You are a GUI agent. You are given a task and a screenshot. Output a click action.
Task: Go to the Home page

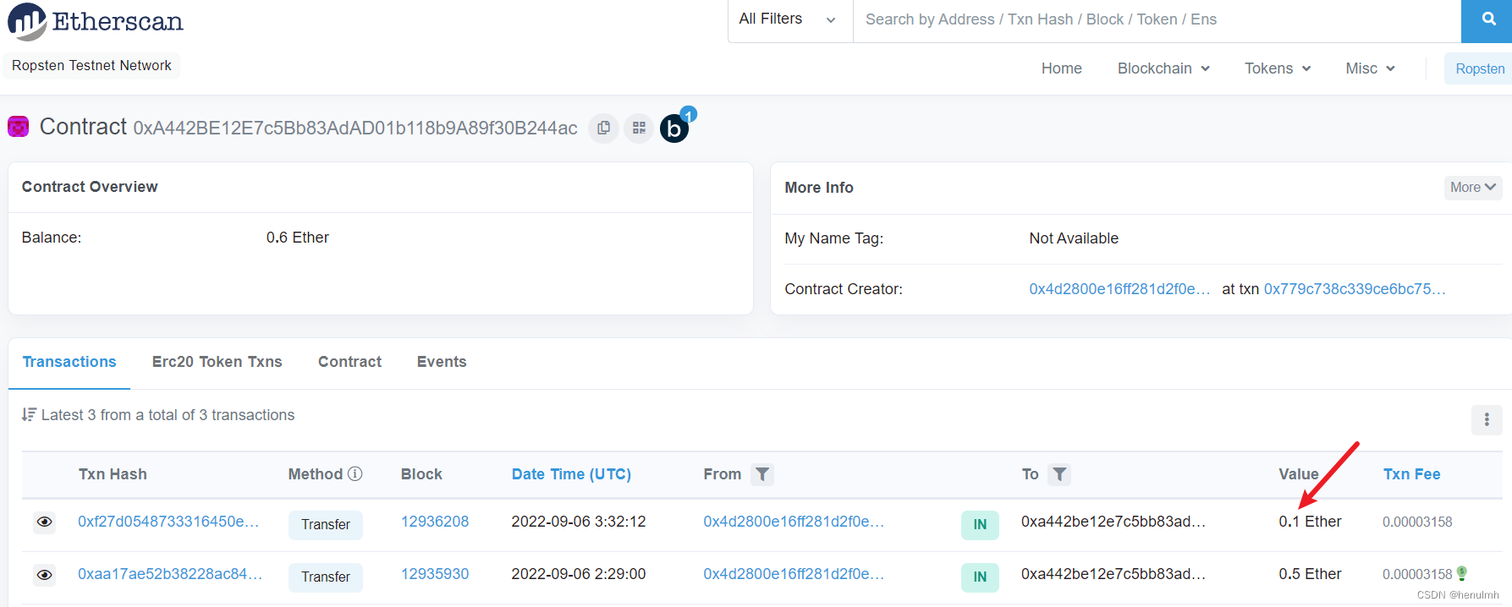1062,68
